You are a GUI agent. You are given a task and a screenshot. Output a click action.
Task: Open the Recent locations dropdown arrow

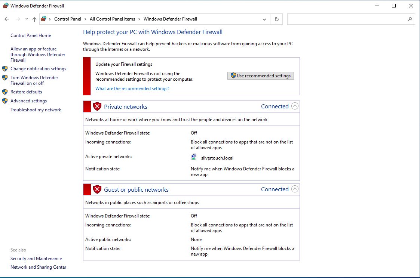pos(27,19)
